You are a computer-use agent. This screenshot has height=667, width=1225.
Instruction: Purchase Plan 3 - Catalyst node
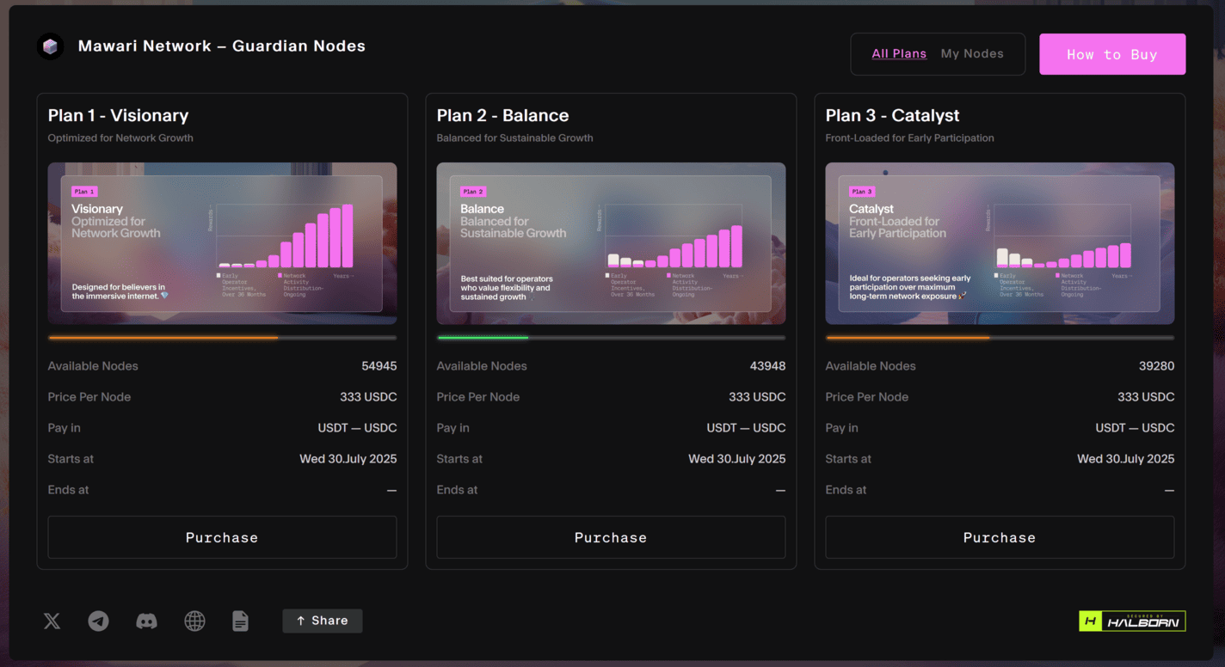(1000, 537)
